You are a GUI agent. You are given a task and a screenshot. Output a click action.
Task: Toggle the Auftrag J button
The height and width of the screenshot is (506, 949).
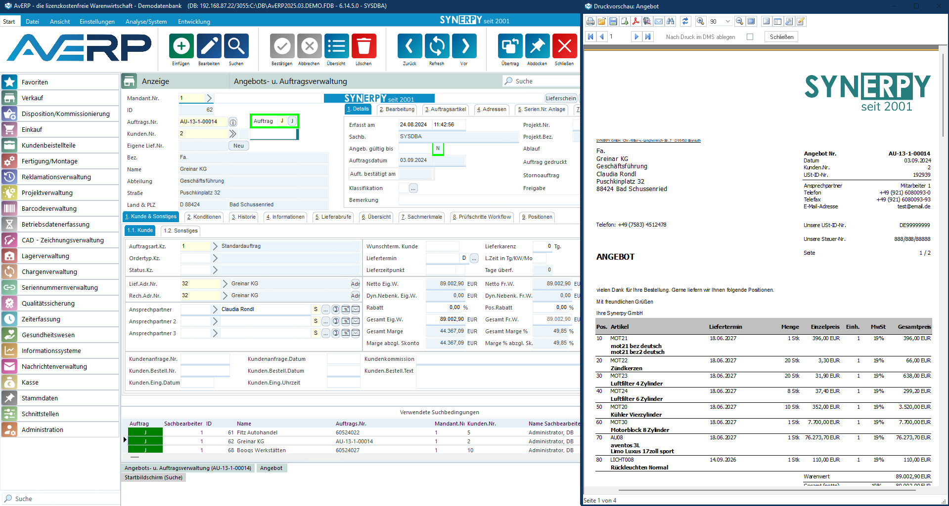[x=292, y=121]
